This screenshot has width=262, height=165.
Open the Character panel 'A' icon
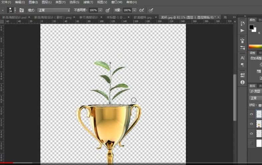[x=242, y=58]
